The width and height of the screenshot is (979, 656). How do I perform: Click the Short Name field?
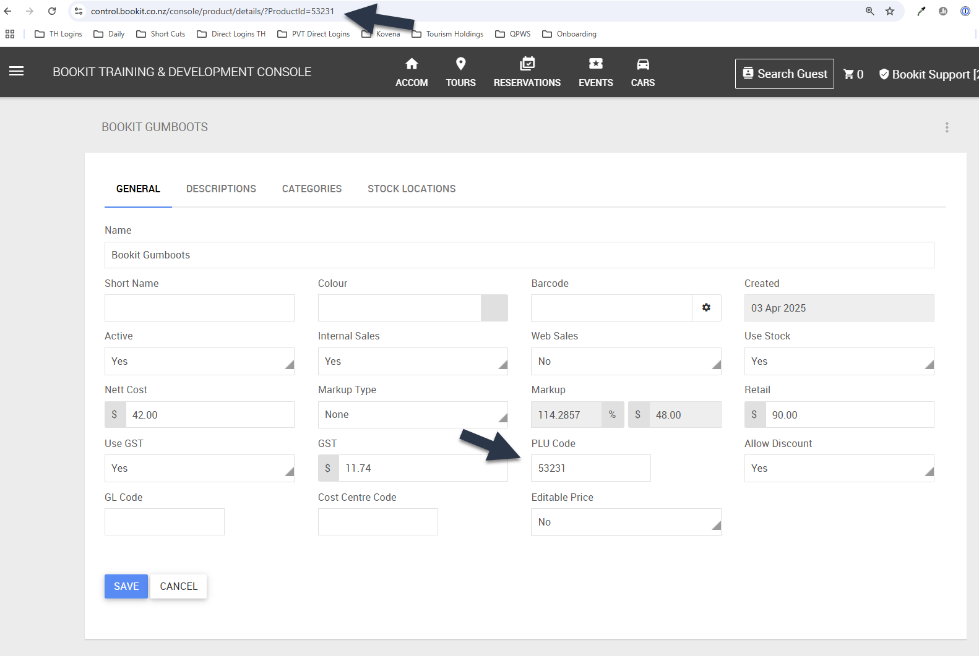pyautogui.click(x=199, y=308)
